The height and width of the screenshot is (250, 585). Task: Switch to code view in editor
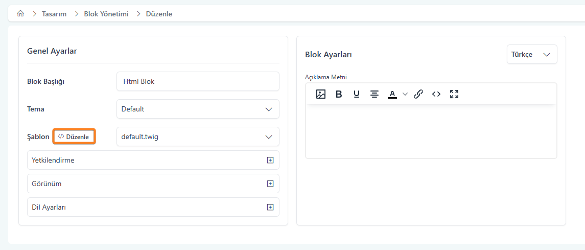(436, 94)
